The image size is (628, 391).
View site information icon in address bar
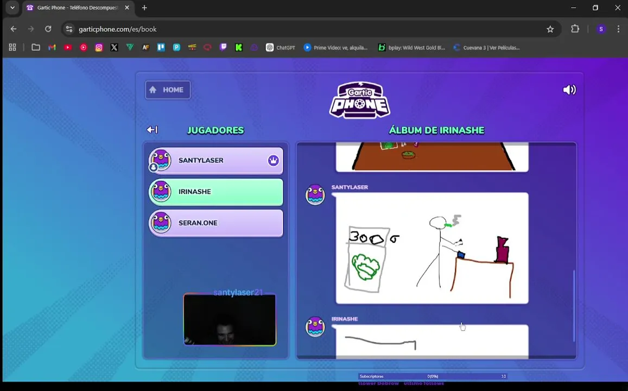pos(69,29)
